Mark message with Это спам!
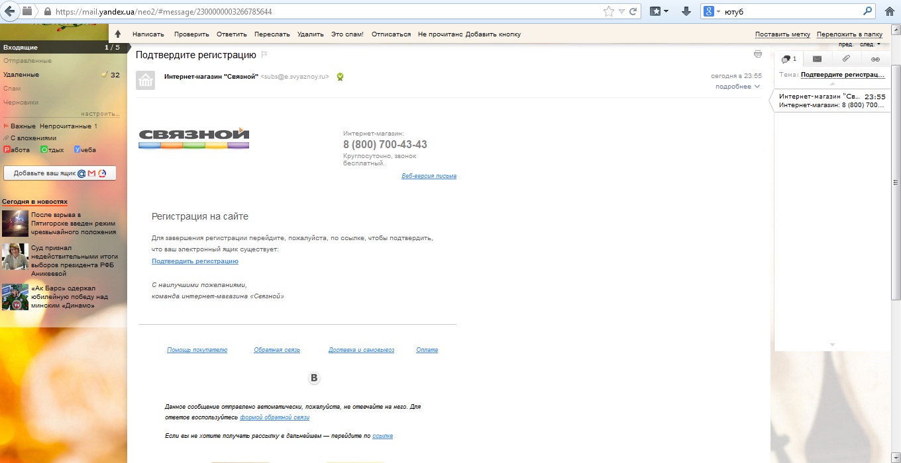This screenshot has height=463, width=901. click(347, 34)
